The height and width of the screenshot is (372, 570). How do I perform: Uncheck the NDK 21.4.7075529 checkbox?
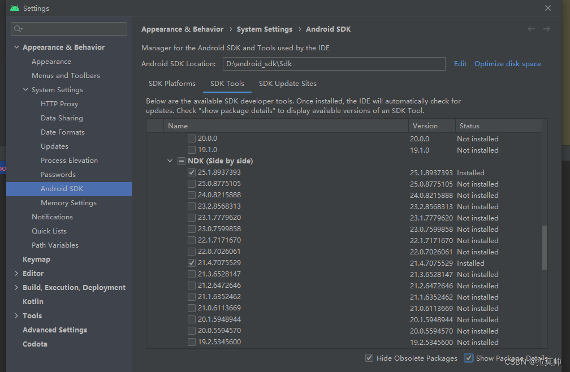[192, 263]
